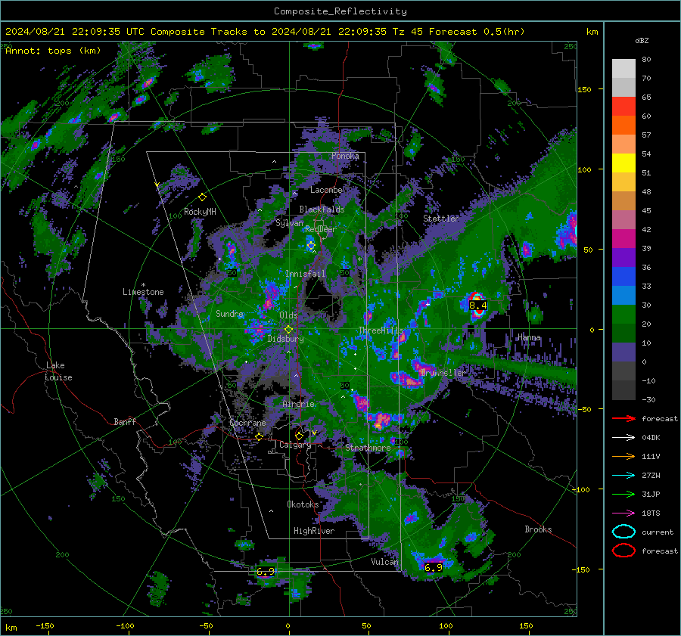Click the HighRiver label

click(314, 531)
